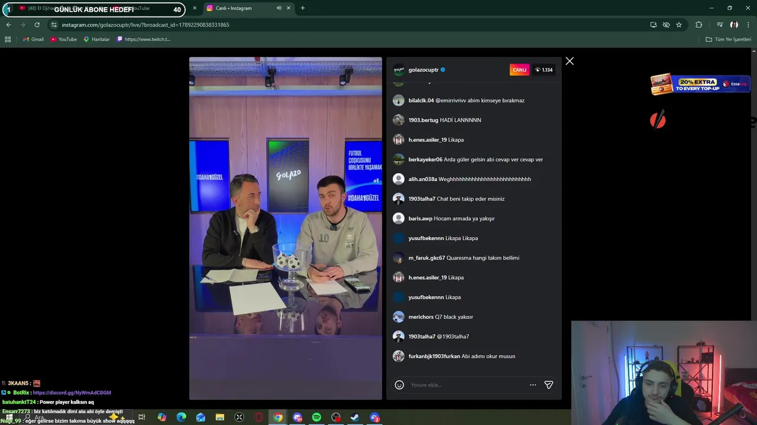Click the @1903talha7 mention in comment
757x425 pixels.
point(453,336)
